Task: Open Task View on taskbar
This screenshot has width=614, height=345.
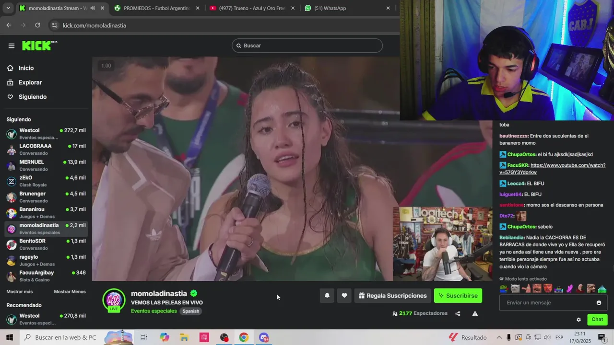Action: coord(144,337)
